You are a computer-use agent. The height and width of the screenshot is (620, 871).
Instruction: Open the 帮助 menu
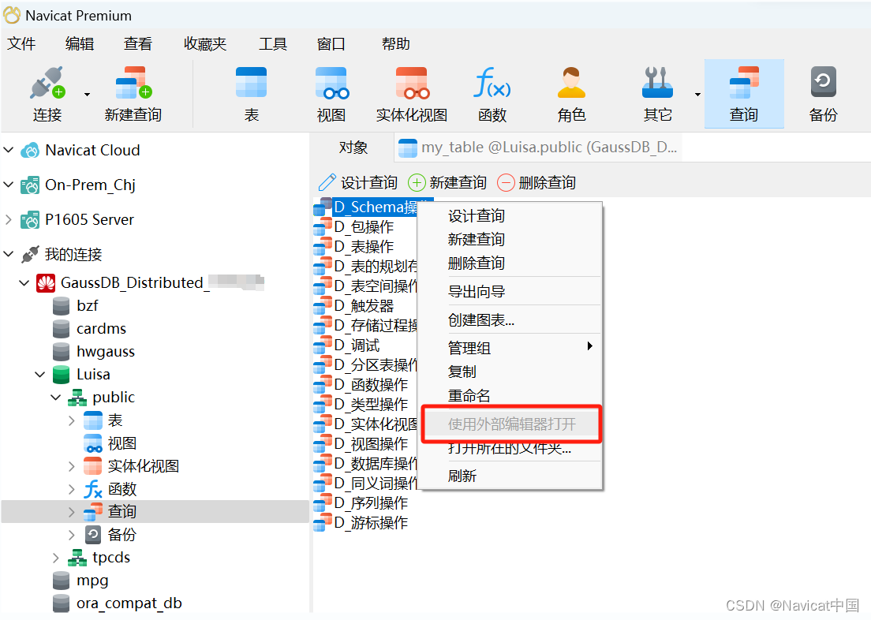[395, 44]
